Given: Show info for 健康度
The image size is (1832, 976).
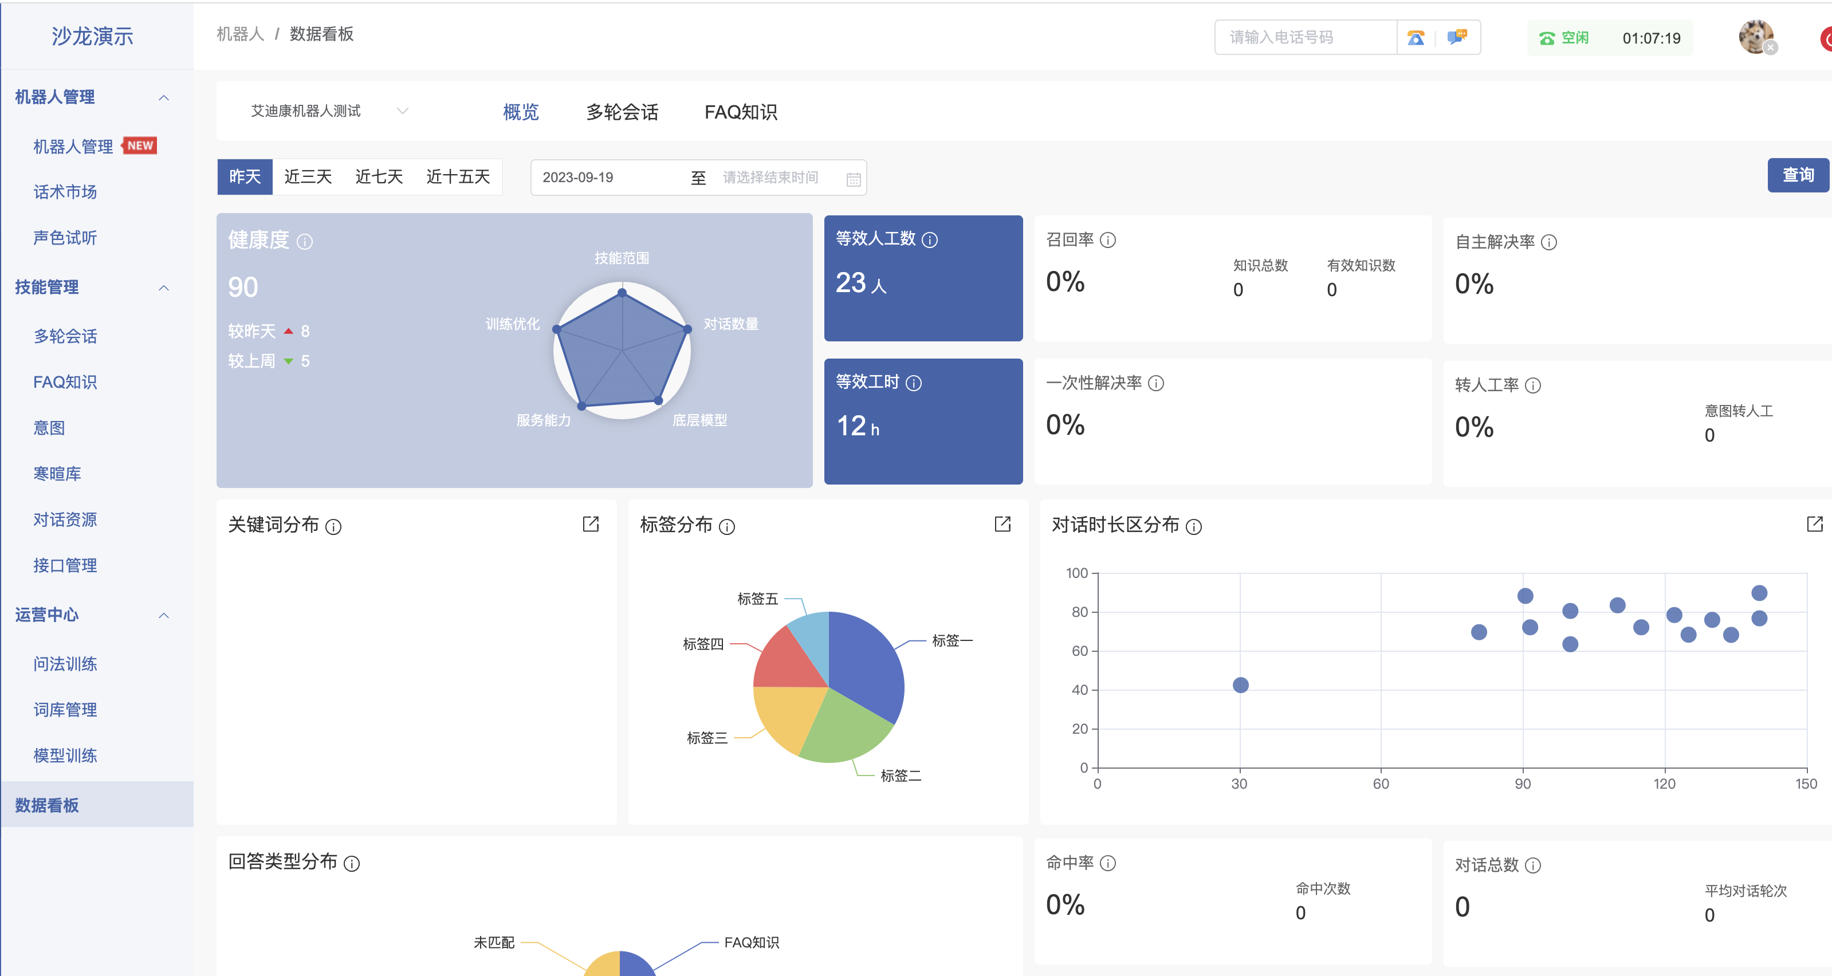Looking at the screenshot, I should [x=304, y=242].
